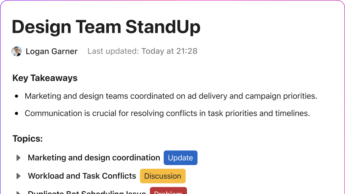Expand Duplicate Bot Scheduling Issue topic
Screen dimensions: 345x194
tap(18, 193)
